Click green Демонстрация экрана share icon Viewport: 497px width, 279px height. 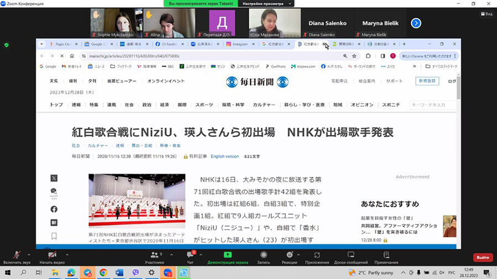[x=227, y=255]
